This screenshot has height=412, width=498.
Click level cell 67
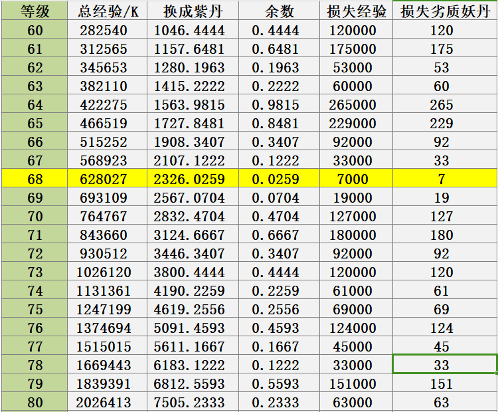click(35, 160)
